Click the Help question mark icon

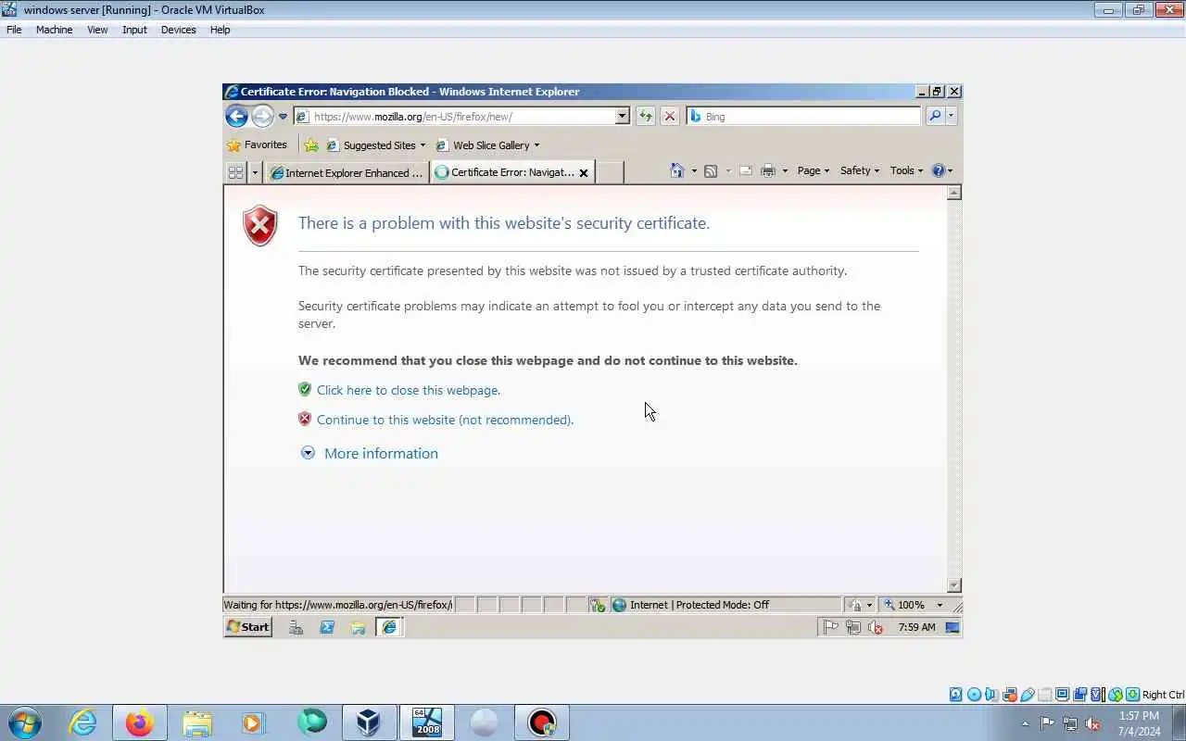[938, 170]
